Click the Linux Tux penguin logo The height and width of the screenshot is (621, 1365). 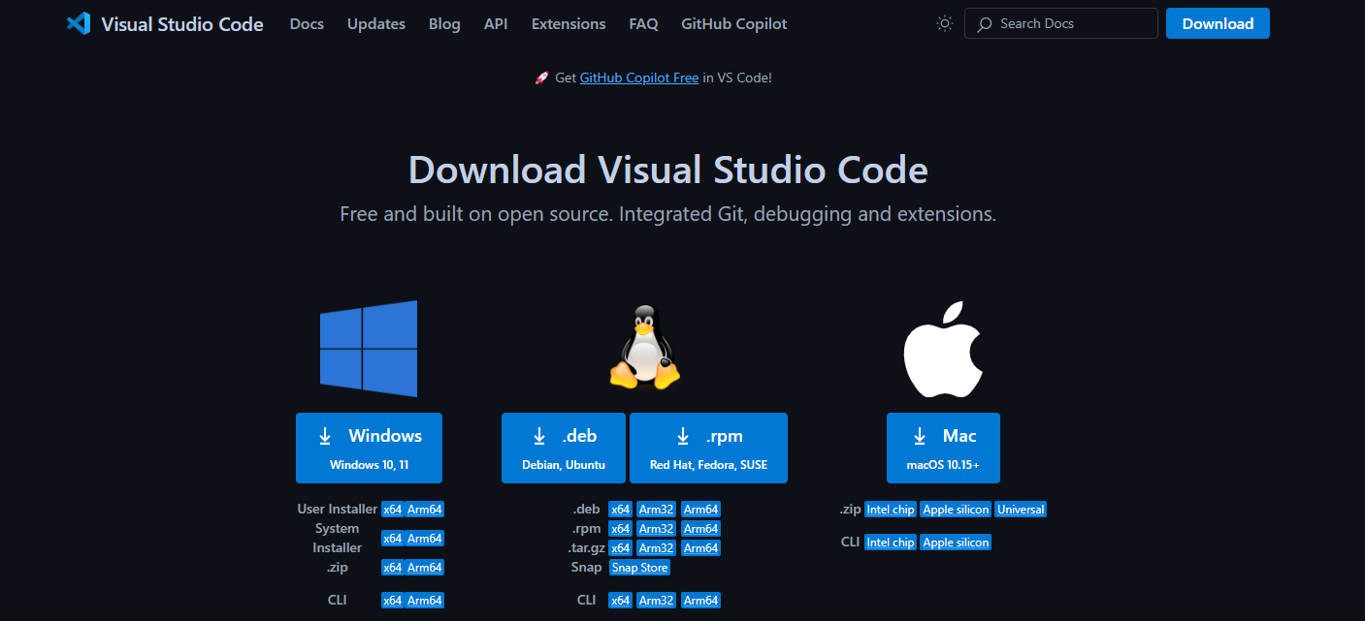(x=644, y=347)
